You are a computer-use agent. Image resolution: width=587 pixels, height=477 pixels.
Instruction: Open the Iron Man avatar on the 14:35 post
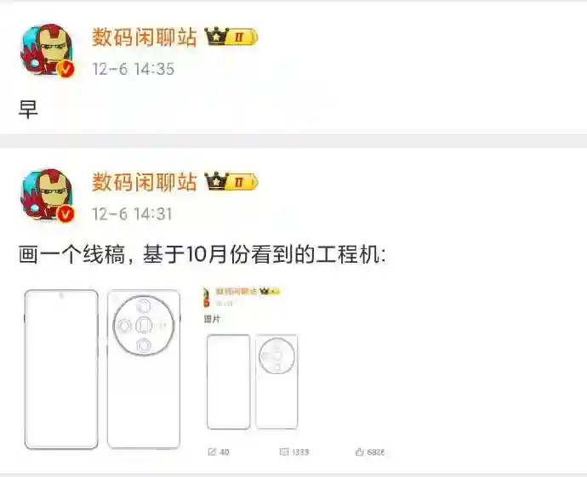tap(48, 50)
